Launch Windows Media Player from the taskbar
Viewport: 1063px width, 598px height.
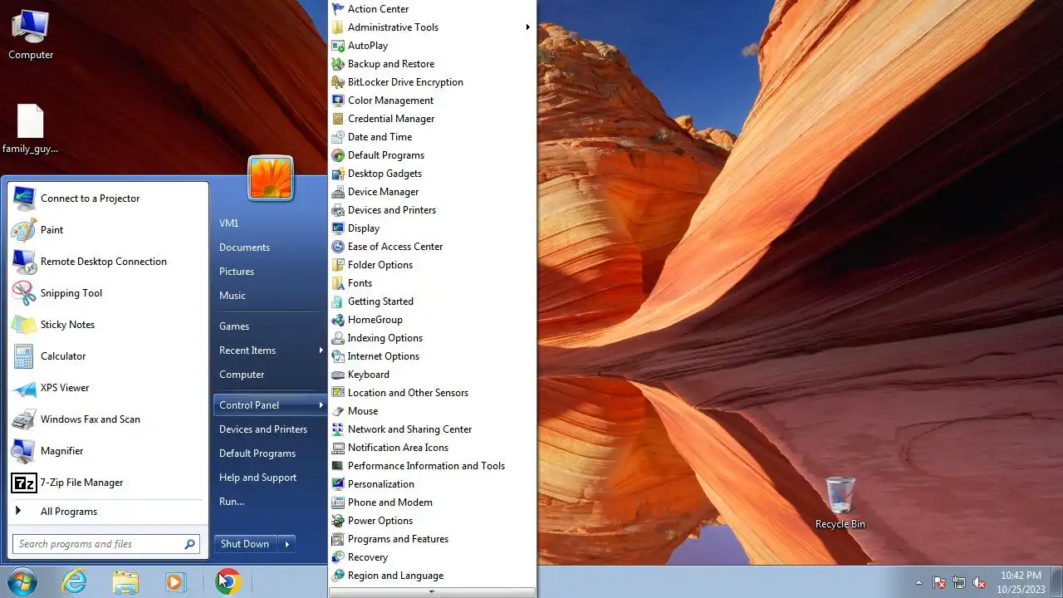[x=175, y=581]
